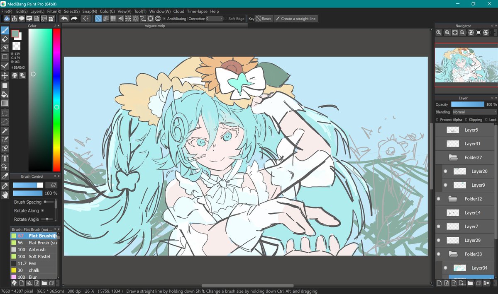The image size is (498, 294).
Task: Enable crisscross grid snap
Action: [x=113, y=19]
